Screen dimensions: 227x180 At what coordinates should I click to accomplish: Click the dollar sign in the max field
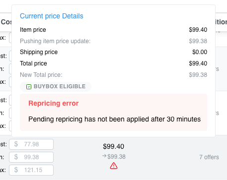pos(16,170)
